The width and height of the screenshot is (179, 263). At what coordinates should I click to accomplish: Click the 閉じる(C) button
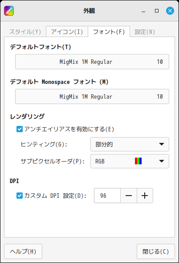156,251
